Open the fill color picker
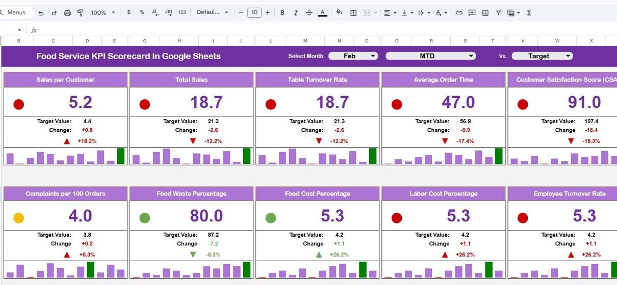 [x=339, y=13]
